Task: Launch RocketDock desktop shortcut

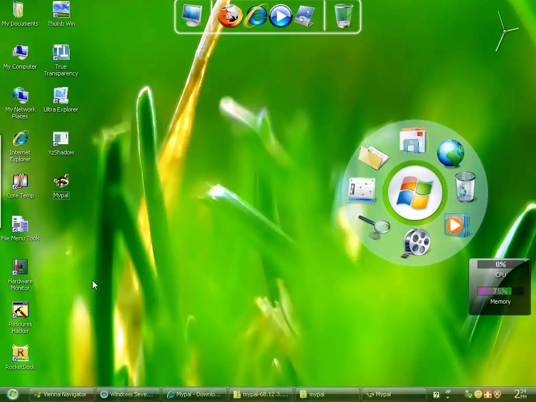Action: (20, 358)
